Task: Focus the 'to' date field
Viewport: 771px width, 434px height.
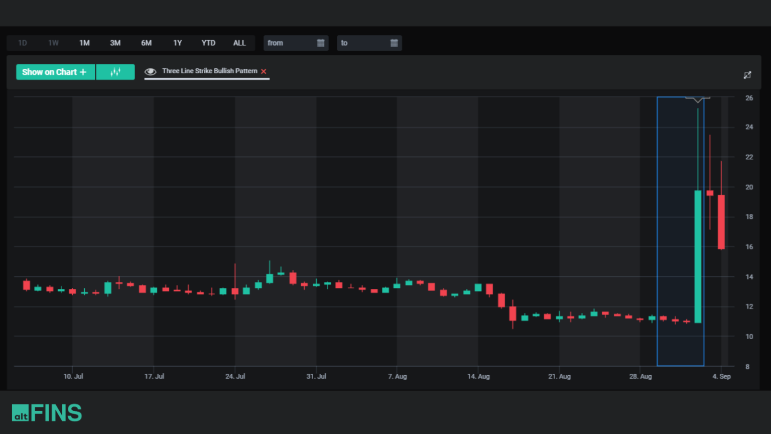Action: [369, 43]
